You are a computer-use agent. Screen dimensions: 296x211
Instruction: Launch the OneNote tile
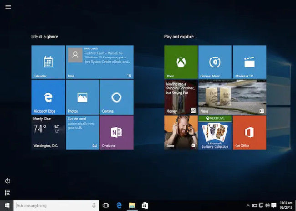(116, 132)
